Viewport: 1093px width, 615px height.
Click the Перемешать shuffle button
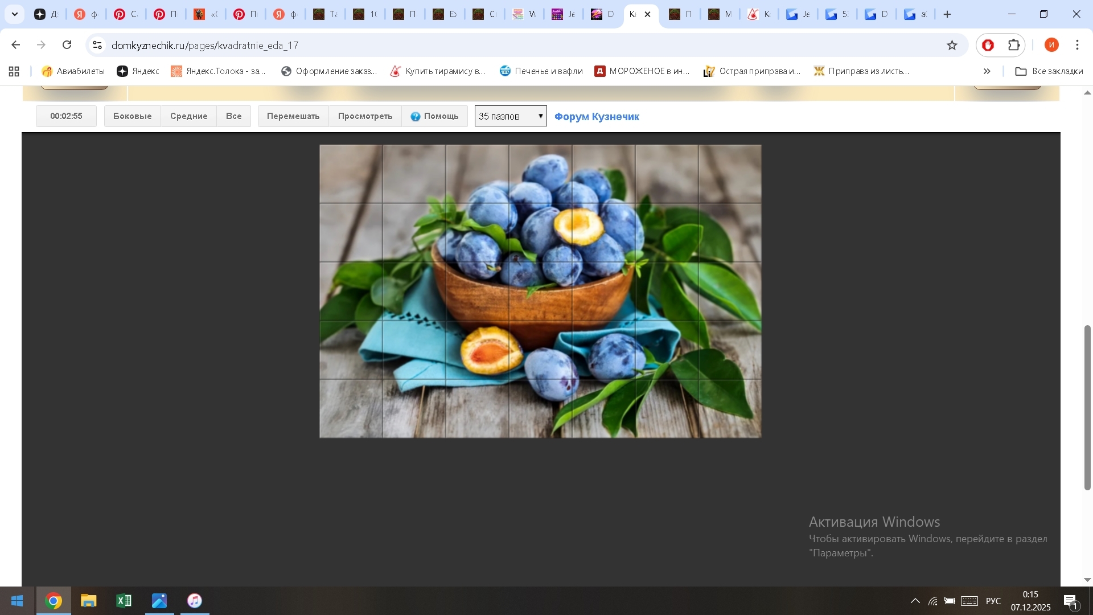point(293,116)
